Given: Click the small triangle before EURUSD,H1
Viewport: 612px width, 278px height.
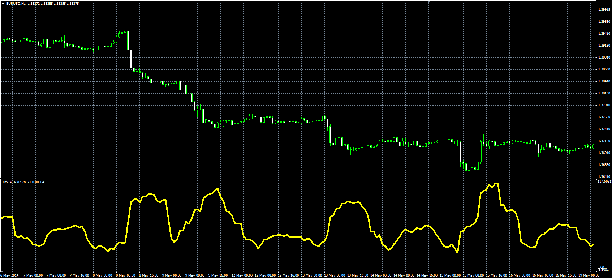Looking at the screenshot, I should tap(3, 4).
